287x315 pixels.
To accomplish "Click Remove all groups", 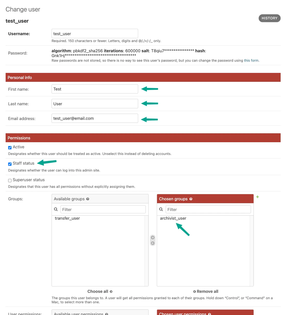I will point(206,291).
